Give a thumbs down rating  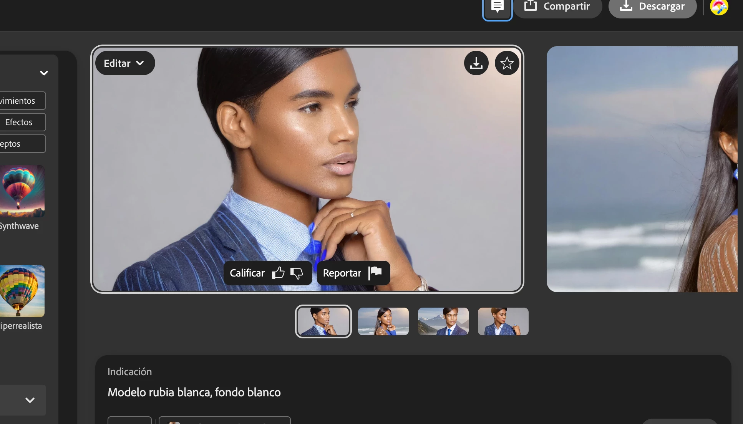click(x=297, y=273)
